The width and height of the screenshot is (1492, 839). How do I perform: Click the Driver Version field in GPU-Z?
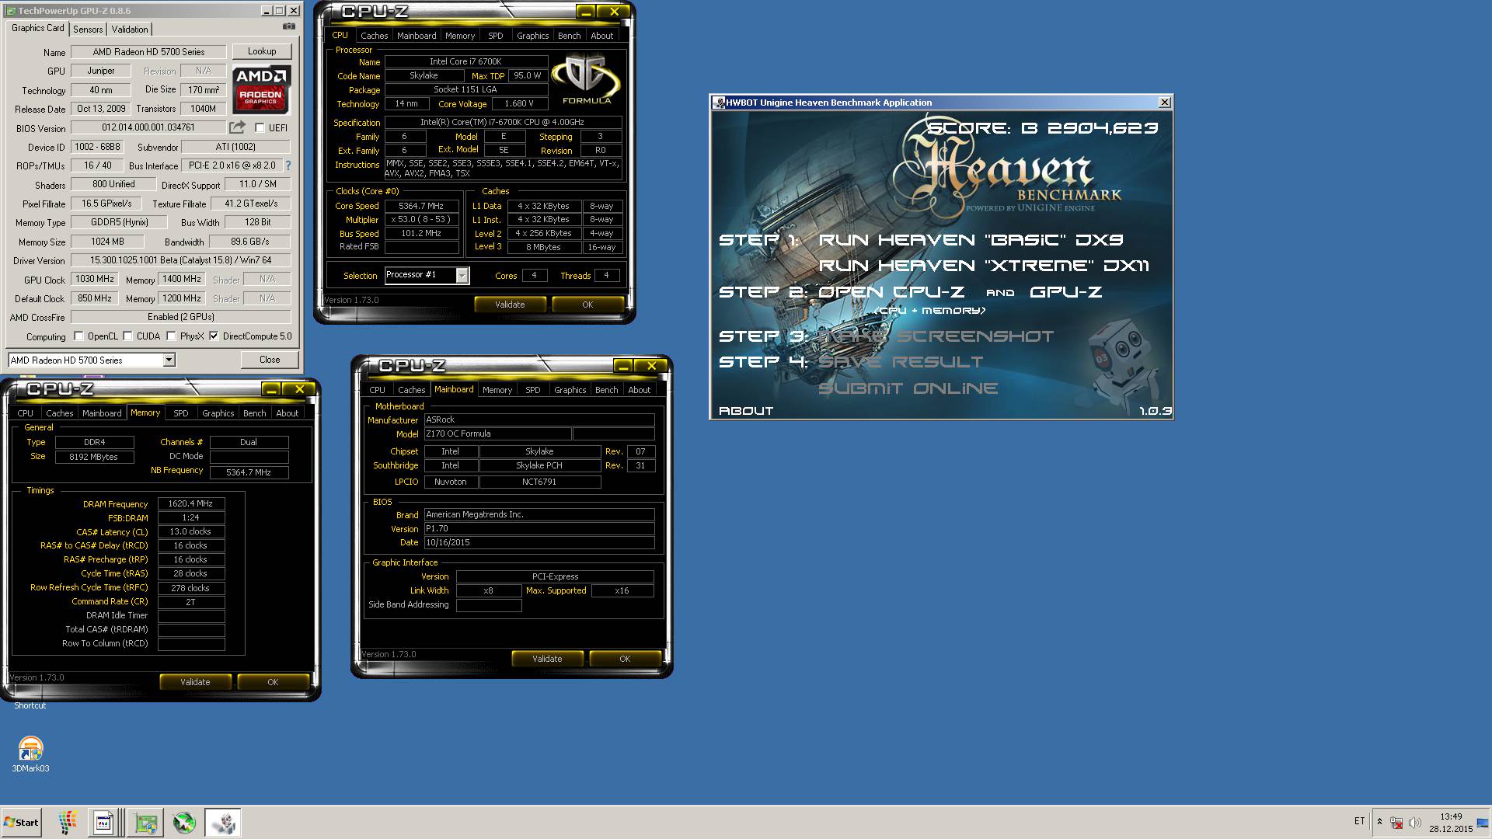pos(180,260)
